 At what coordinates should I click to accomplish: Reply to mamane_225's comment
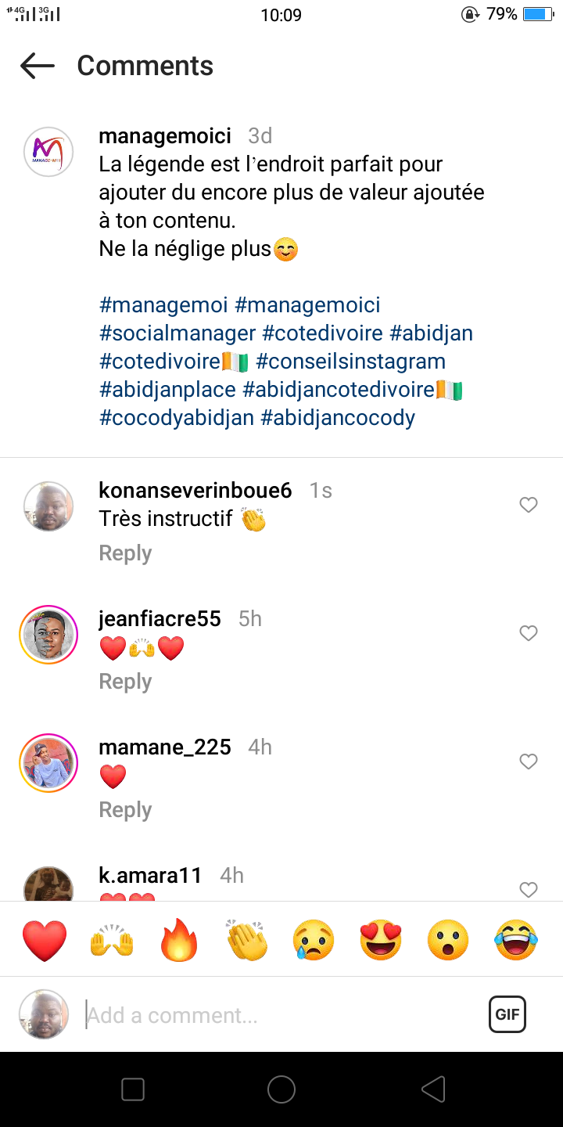point(125,810)
